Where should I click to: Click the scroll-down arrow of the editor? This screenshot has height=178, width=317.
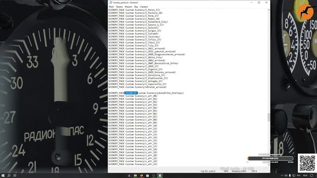click(268, 165)
